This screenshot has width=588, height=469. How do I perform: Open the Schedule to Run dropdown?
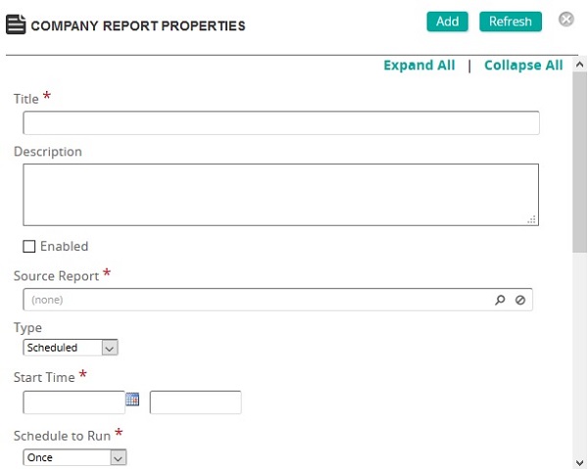coord(74,457)
